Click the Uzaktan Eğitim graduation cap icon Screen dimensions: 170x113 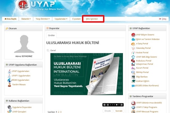point(133,81)
